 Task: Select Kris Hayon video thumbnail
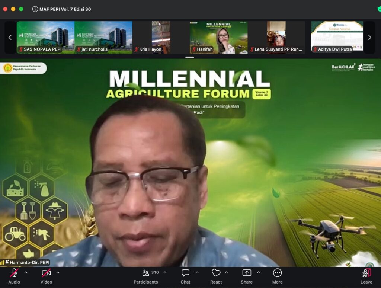click(x=161, y=37)
